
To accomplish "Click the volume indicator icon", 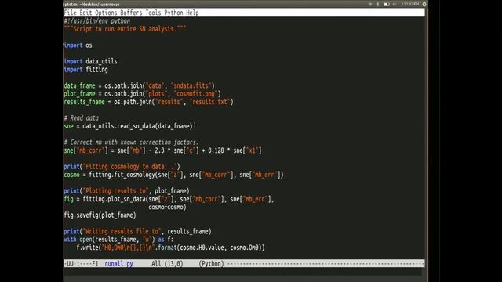I will coord(395,4).
